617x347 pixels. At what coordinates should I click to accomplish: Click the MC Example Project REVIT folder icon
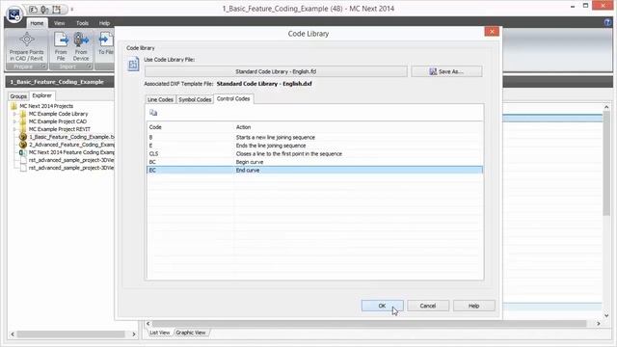click(x=23, y=129)
